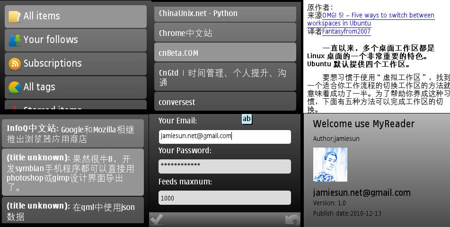Select the Chrome中文站 feed

tap(225, 33)
